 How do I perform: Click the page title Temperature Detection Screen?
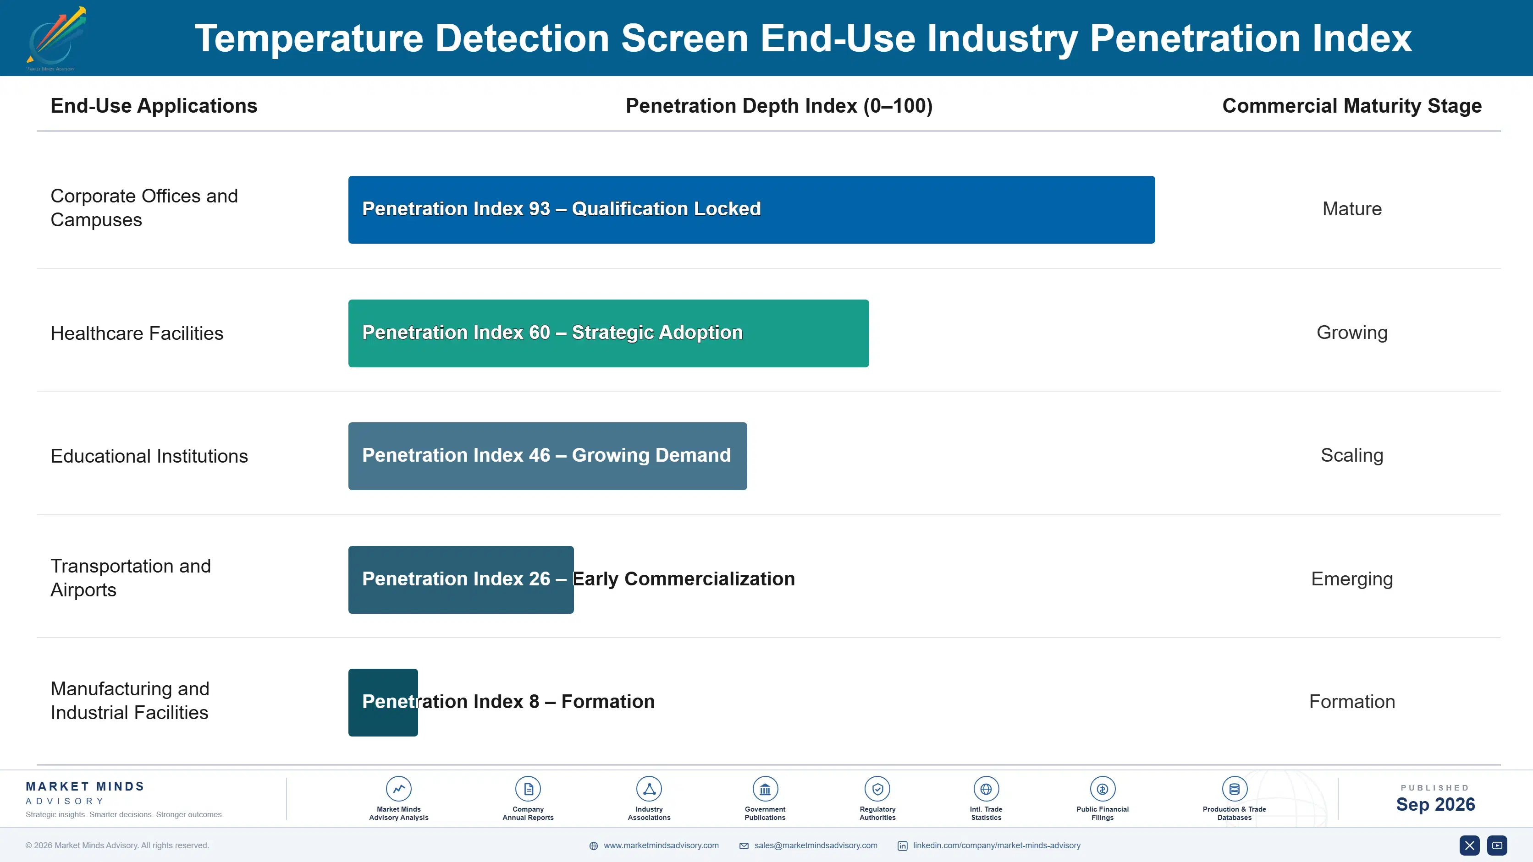[803, 38]
